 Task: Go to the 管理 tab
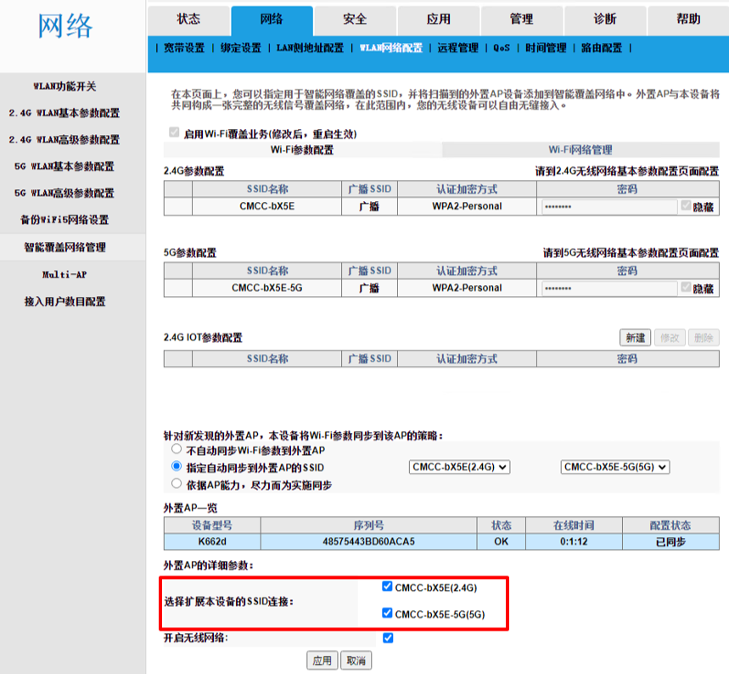point(522,19)
